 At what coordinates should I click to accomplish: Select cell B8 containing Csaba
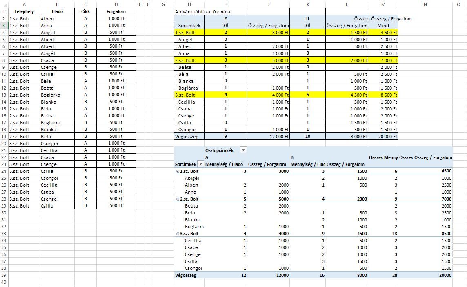click(x=57, y=60)
